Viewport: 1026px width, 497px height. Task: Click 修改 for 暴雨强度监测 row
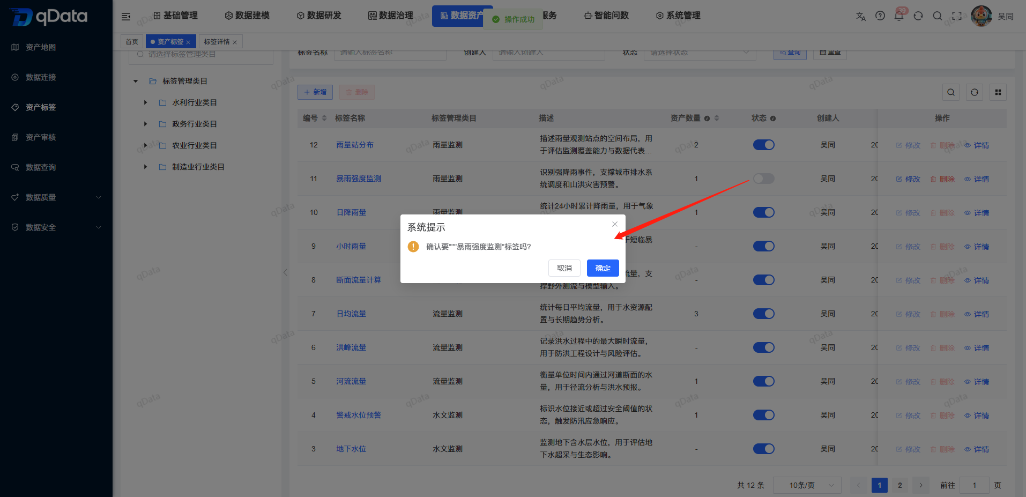(x=908, y=179)
